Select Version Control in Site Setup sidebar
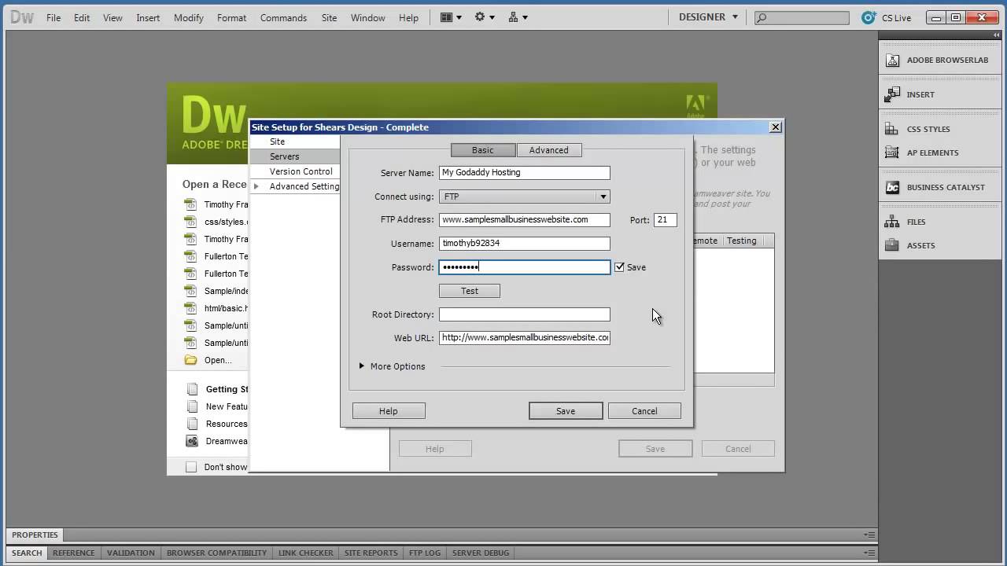Image resolution: width=1007 pixels, height=566 pixels. click(294, 171)
